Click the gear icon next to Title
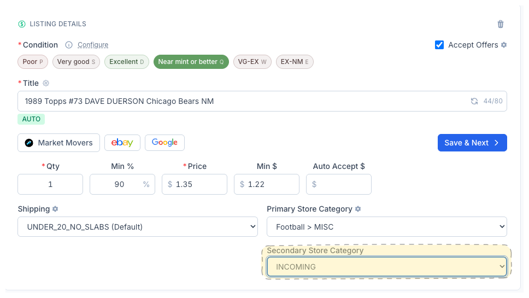 coord(46,83)
